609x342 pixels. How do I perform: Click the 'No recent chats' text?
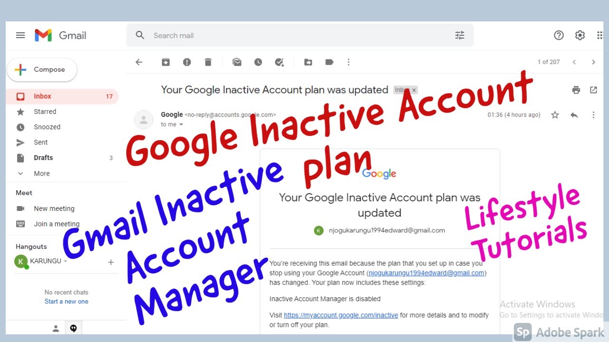tap(66, 292)
